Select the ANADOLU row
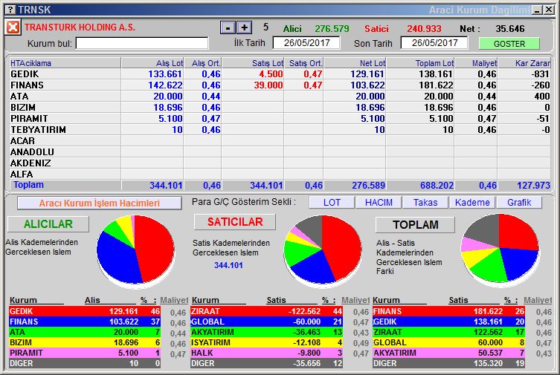 [280, 151]
